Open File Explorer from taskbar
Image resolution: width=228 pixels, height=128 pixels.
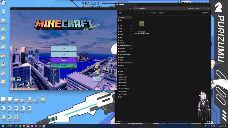(x=24, y=126)
